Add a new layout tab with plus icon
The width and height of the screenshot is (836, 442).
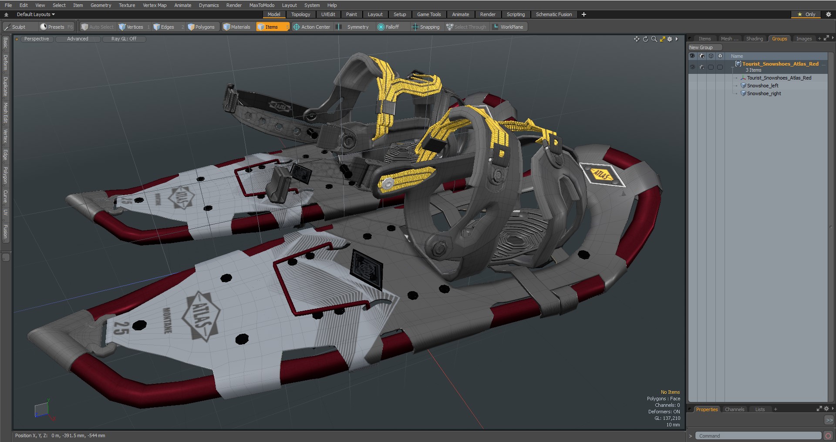click(584, 14)
